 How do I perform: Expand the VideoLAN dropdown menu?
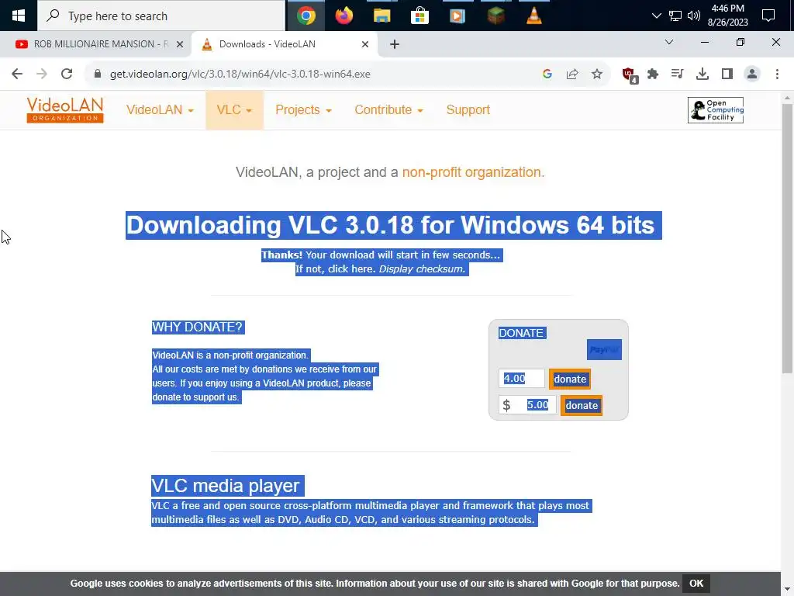[160, 110]
